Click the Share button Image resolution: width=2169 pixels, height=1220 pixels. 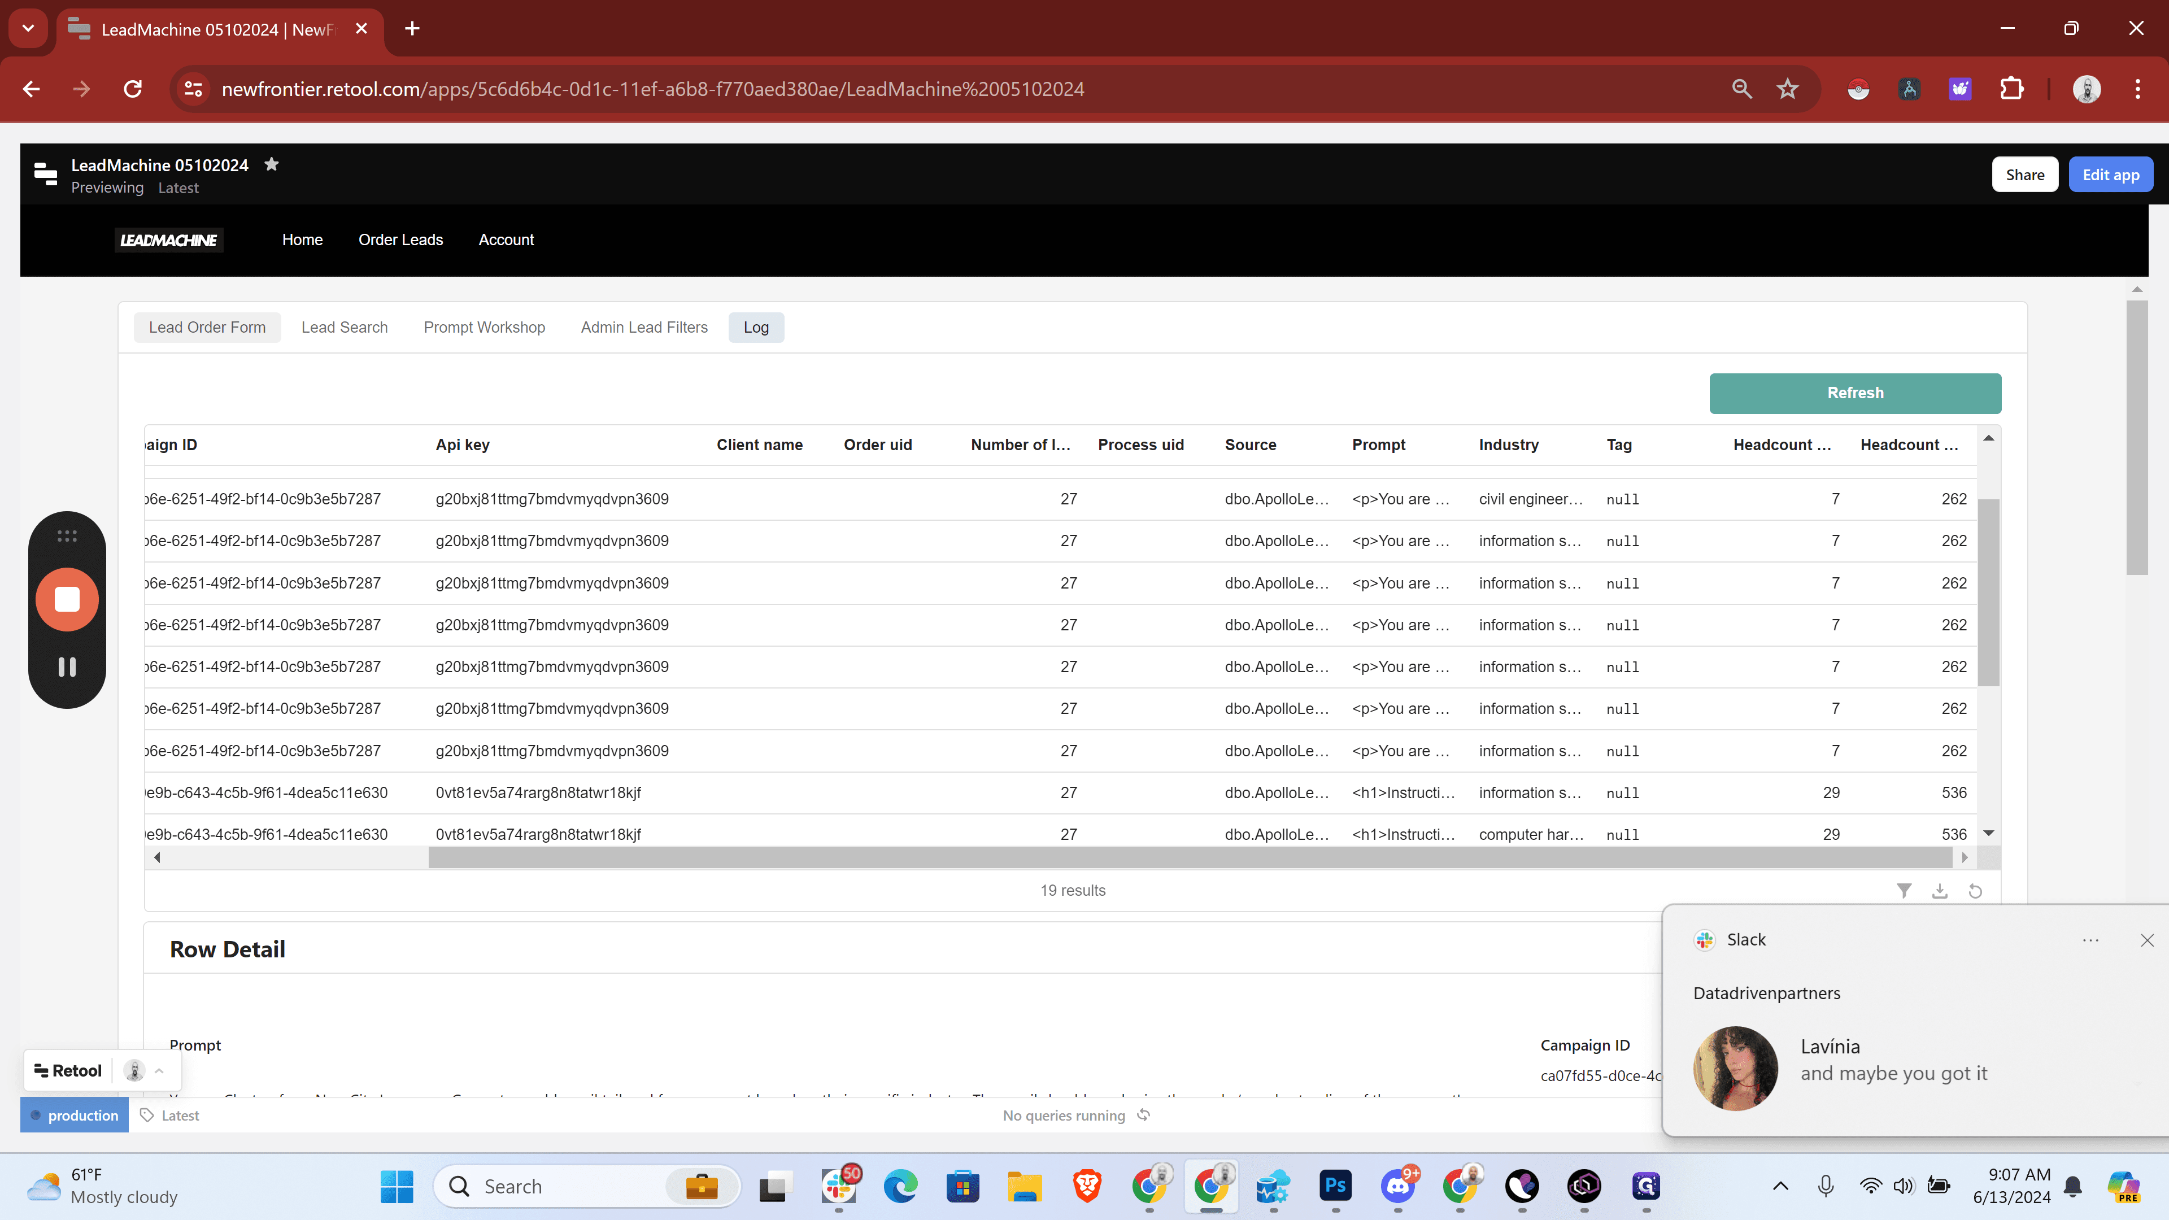pyautogui.click(x=2025, y=175)
